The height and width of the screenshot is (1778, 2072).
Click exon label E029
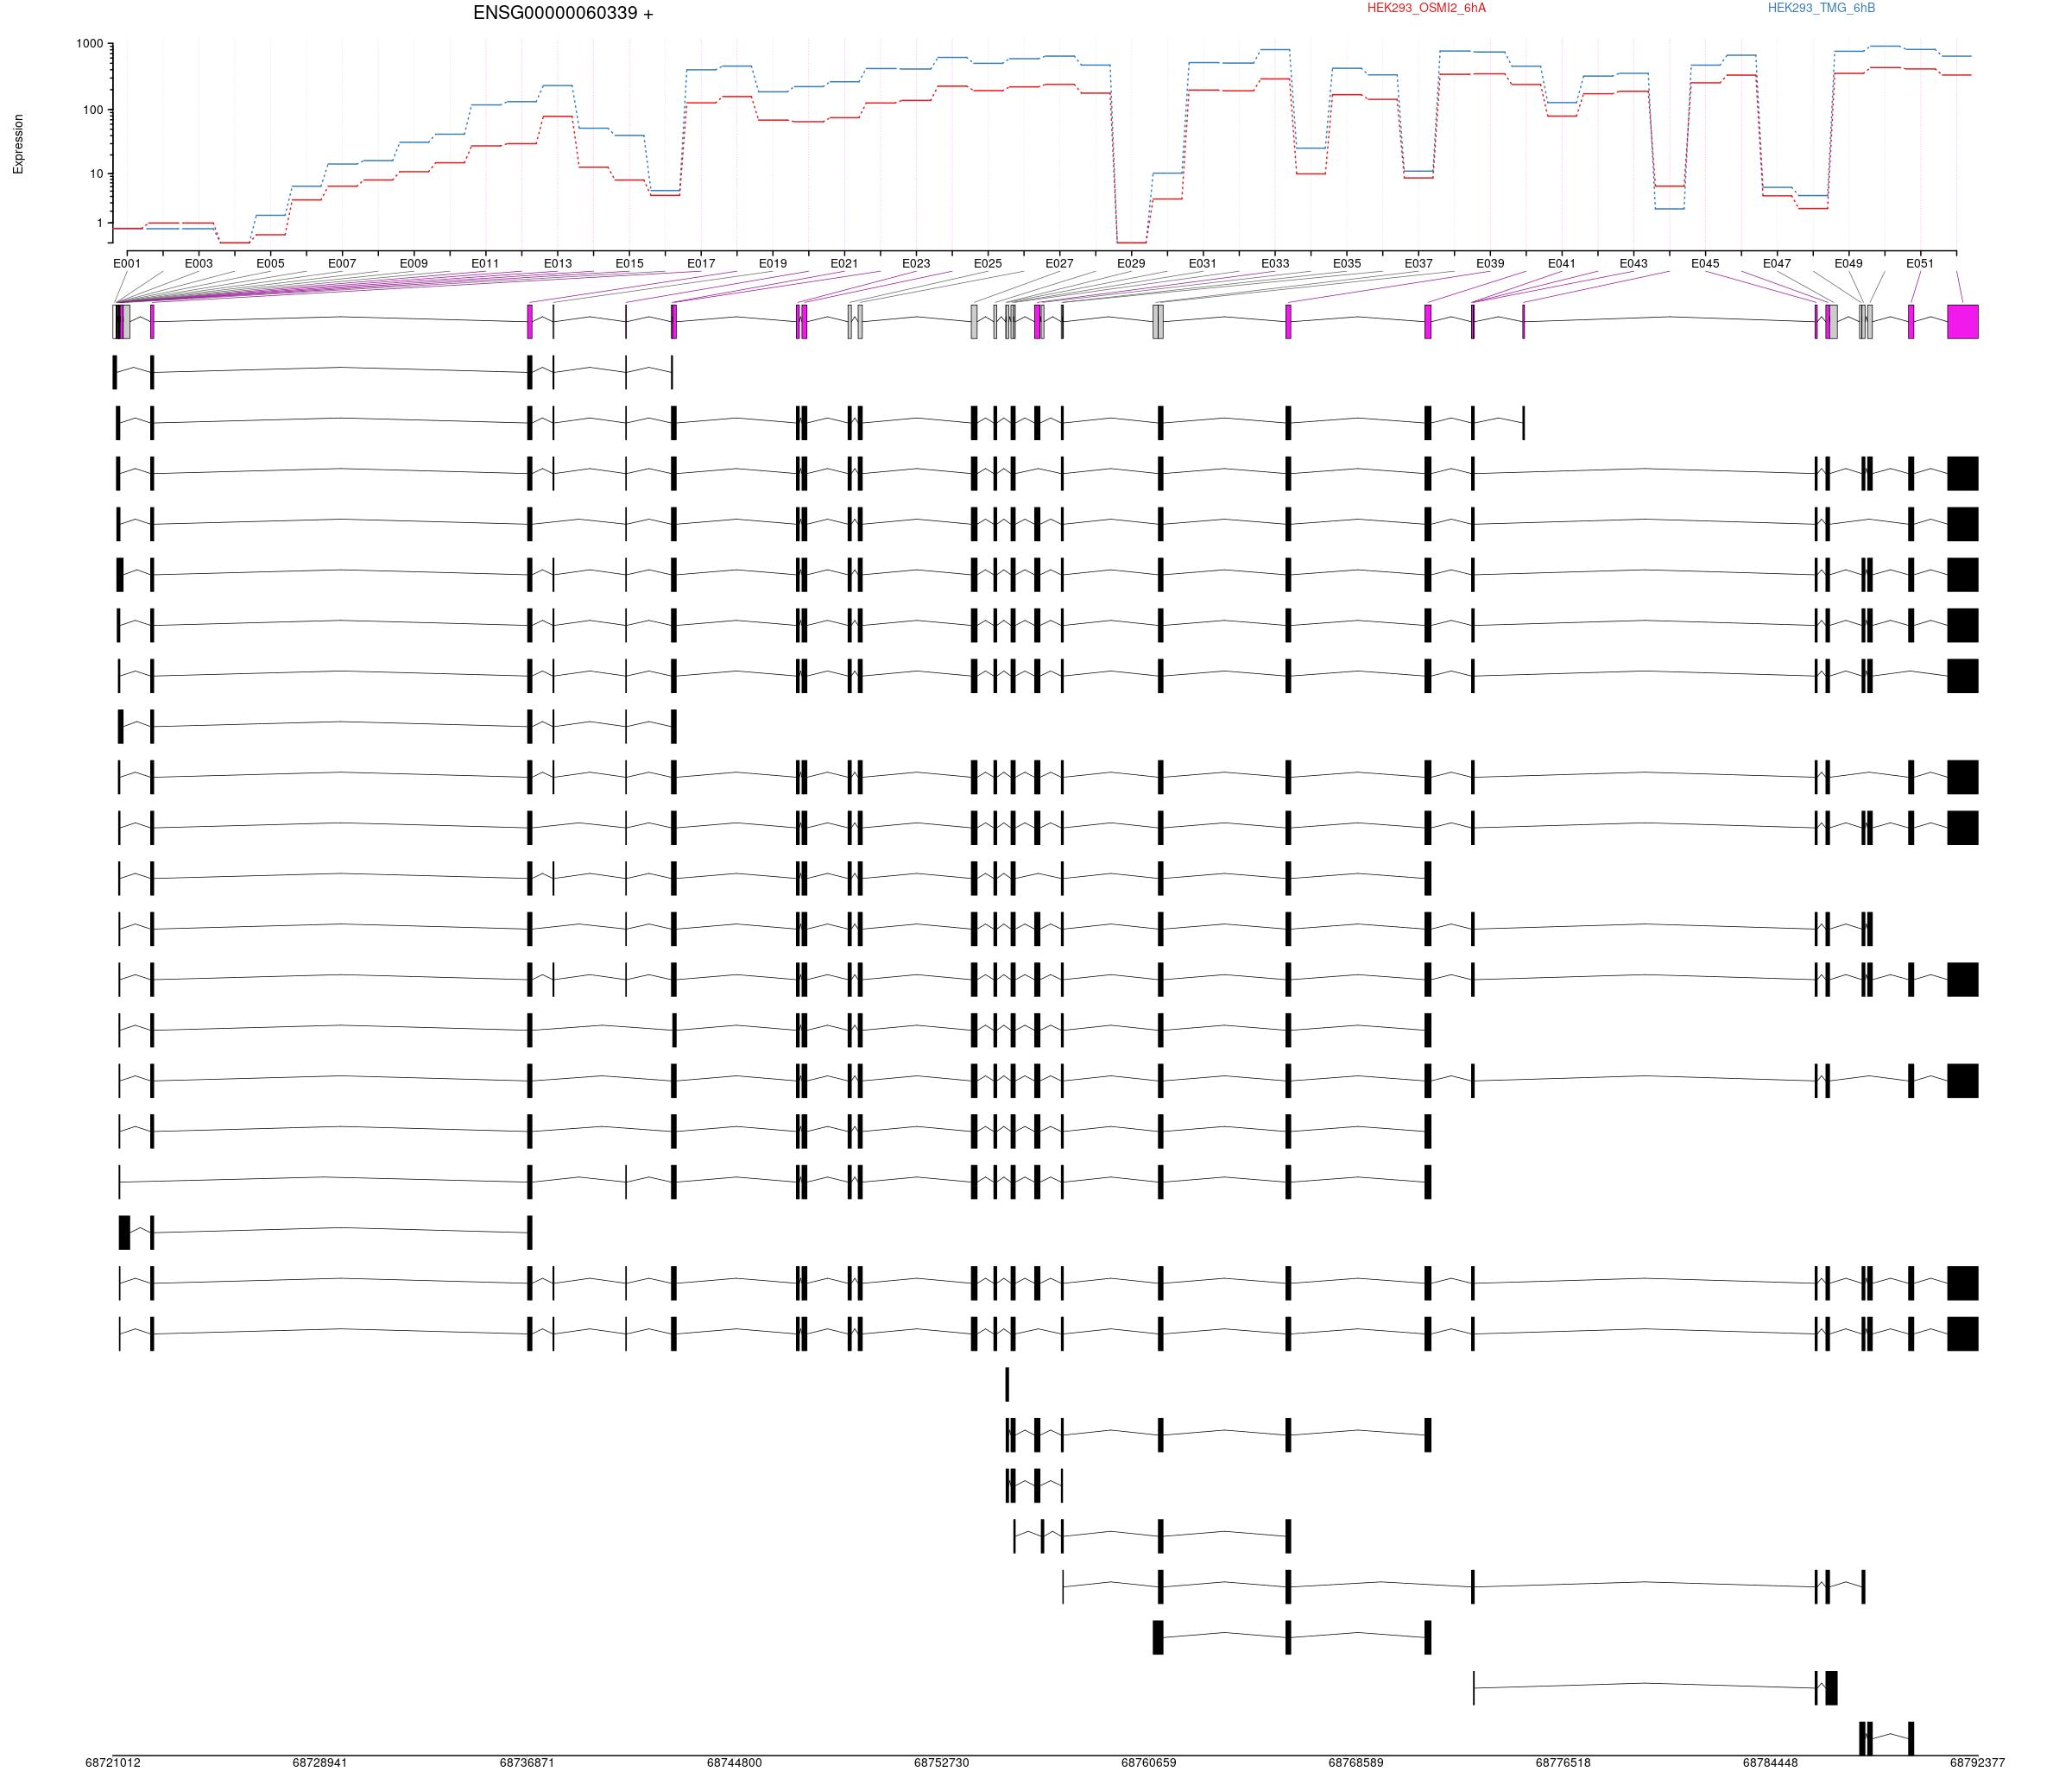coord(1131,264)
